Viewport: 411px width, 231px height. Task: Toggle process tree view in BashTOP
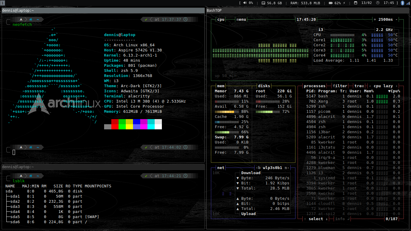(359, 86)
